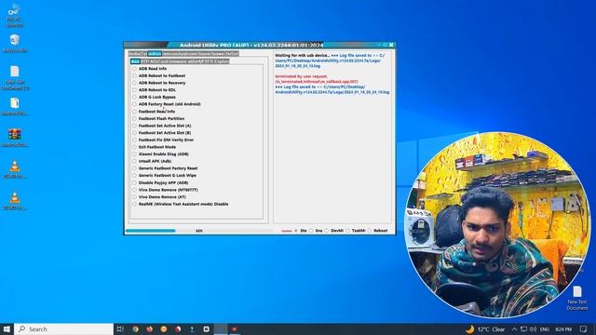The width and height of the screenshot is (596, 335).
Task: Click the taskbar Search box
Action: point(64,328)
